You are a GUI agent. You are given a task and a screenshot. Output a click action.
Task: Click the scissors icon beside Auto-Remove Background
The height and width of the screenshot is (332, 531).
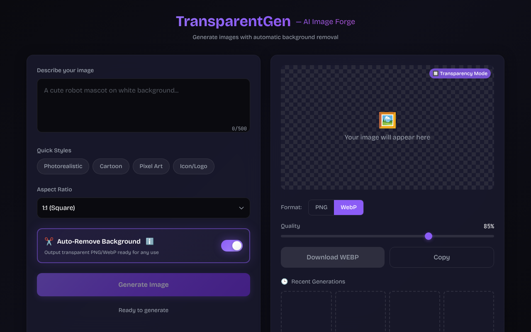coord(48,241)
